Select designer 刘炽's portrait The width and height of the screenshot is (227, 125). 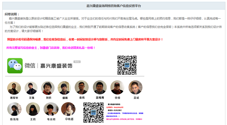48,88
